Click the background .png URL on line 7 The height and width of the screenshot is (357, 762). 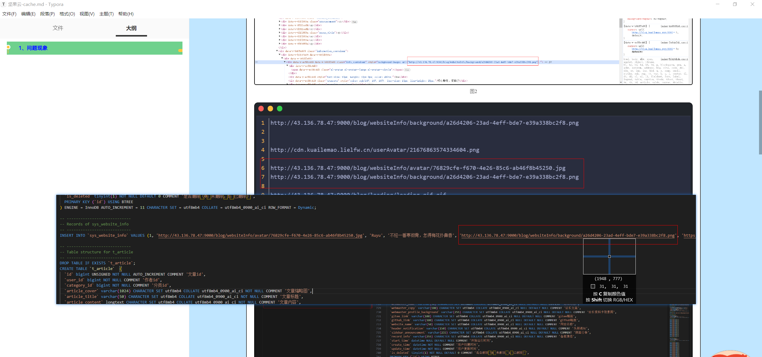tap(424, 177)
